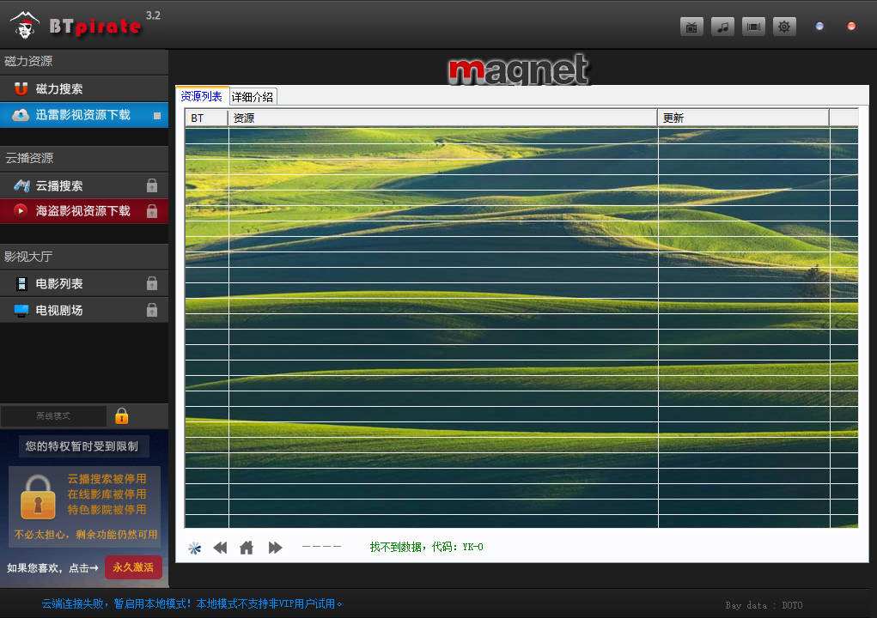
Task: Open 海盗影视资源下载 in the sidebar
Action: click(83, 211)
